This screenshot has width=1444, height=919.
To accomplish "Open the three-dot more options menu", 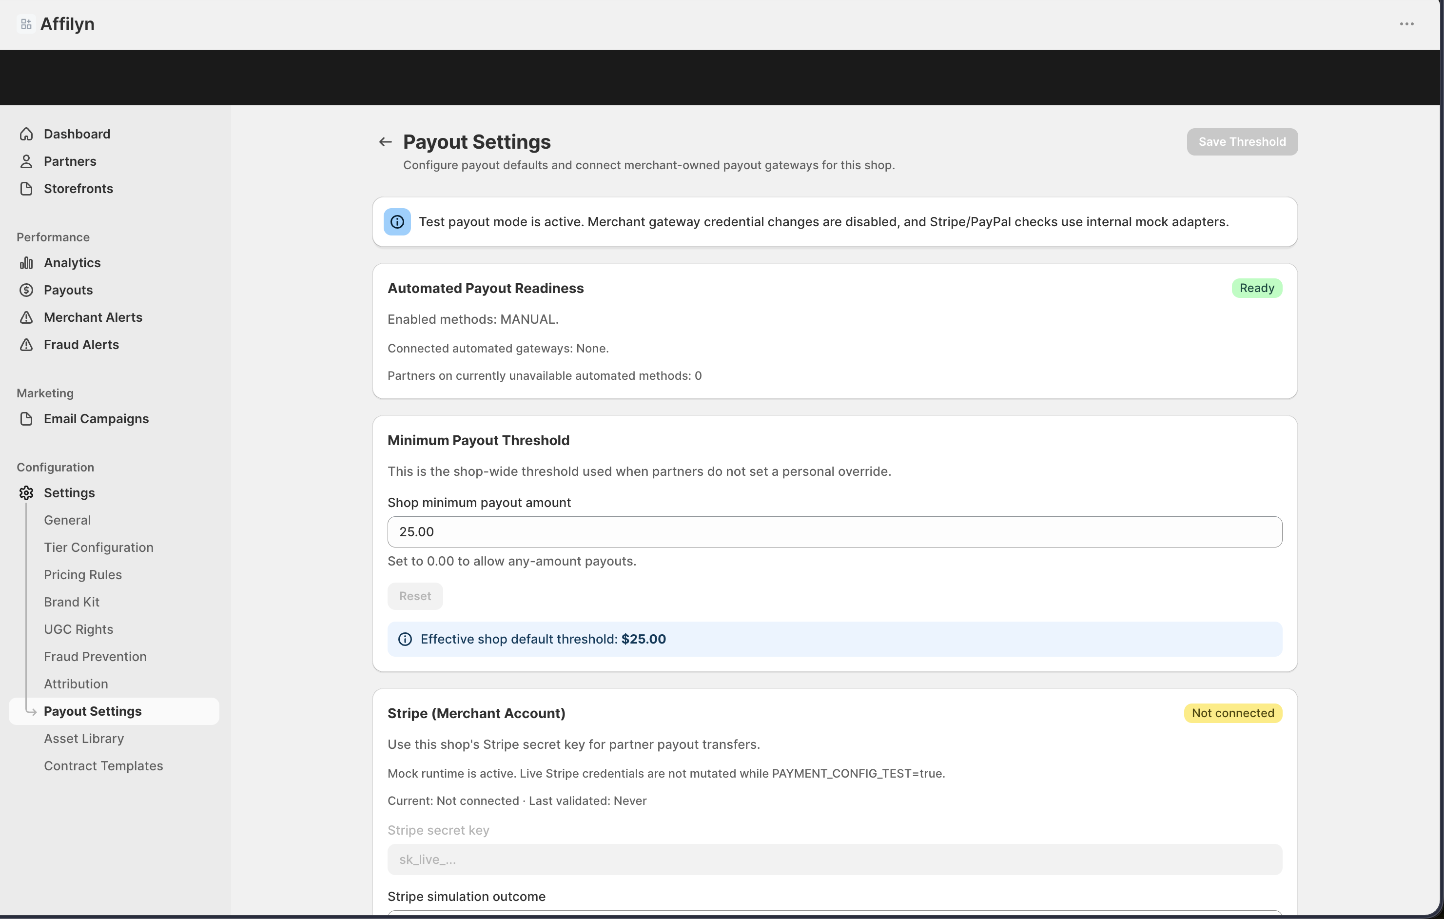I will pyautogui.click(x=1407, y=24).
